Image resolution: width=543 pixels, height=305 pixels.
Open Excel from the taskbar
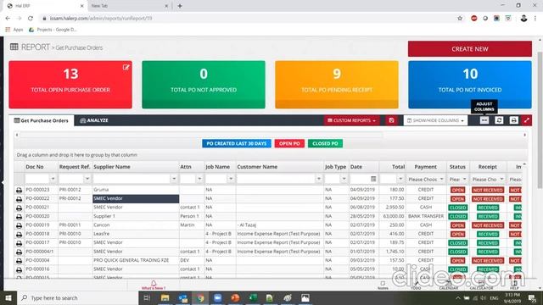tap(253, 297)
